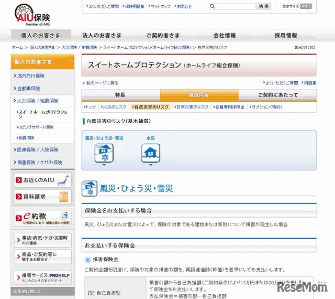Screen dimensions: 335x299
Task: Select 会社情報 navigation tab
Action: click(x=225, y=35)
